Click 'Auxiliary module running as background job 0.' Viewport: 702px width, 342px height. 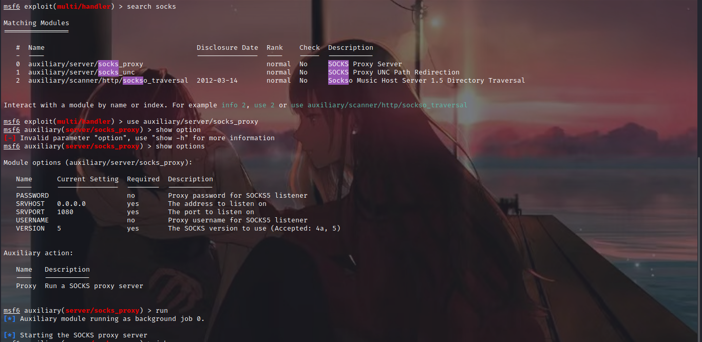click(112, 319)
